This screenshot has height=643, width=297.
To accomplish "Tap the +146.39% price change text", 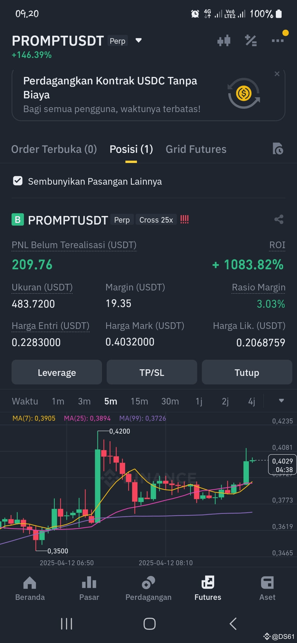I will 32,55.
